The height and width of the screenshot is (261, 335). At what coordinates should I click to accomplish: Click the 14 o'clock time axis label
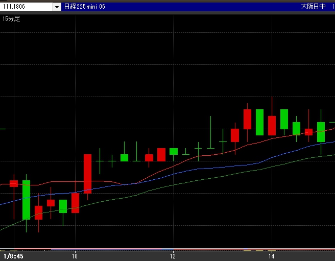[272, 256]
